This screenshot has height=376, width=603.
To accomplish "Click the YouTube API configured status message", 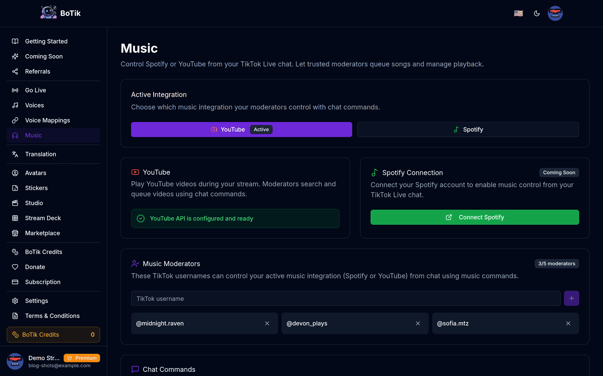I will pos(235,218).
